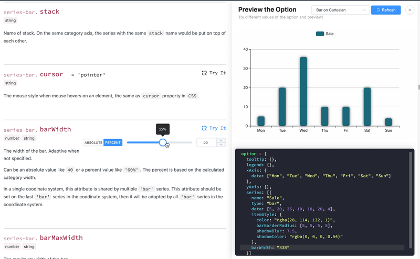Click the barWidth: "33%" code line
420x259 pixels.
coord(270,247)
